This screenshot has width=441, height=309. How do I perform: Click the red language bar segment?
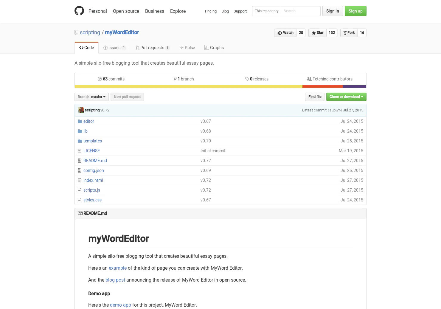[322, 87]
